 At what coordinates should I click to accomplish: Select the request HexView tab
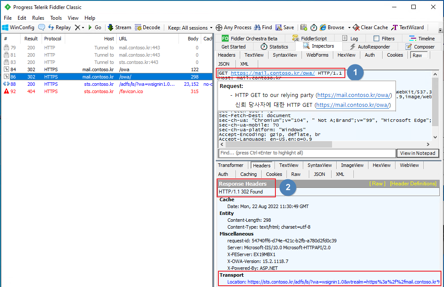pyautogui.click(x=346, y=55)
